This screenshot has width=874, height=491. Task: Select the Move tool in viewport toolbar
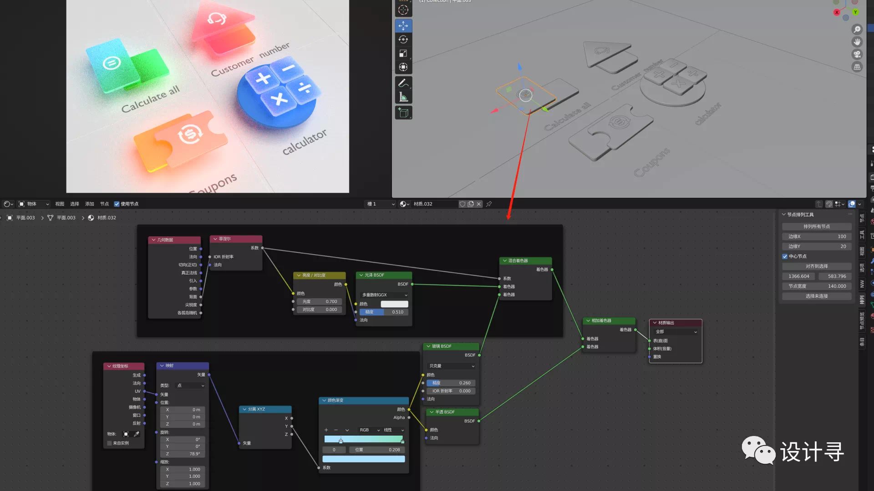(403, 26)
